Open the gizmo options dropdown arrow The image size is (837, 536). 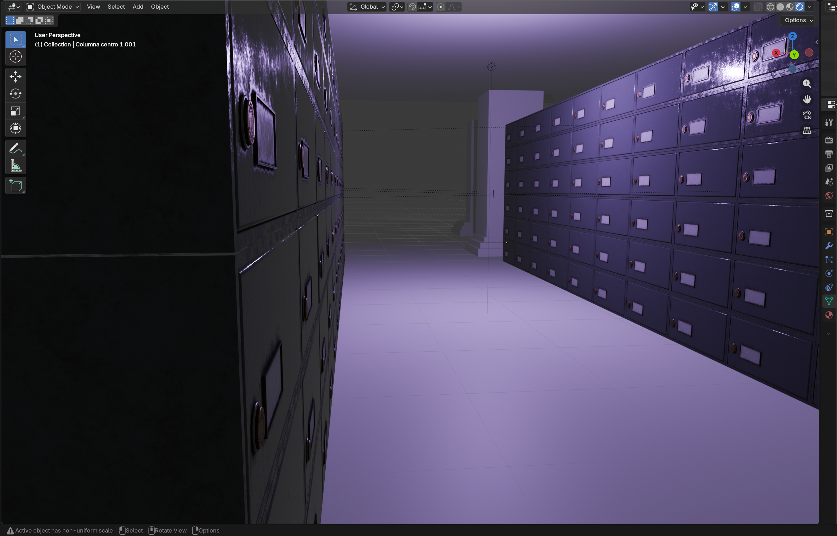(x=723, y=7)
